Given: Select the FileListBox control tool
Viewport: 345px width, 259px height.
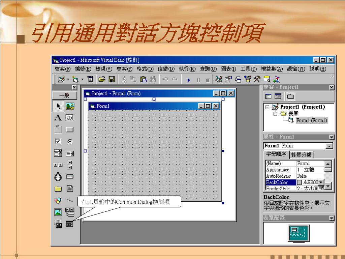Looking at the screenshot, I should pos(70,189).
